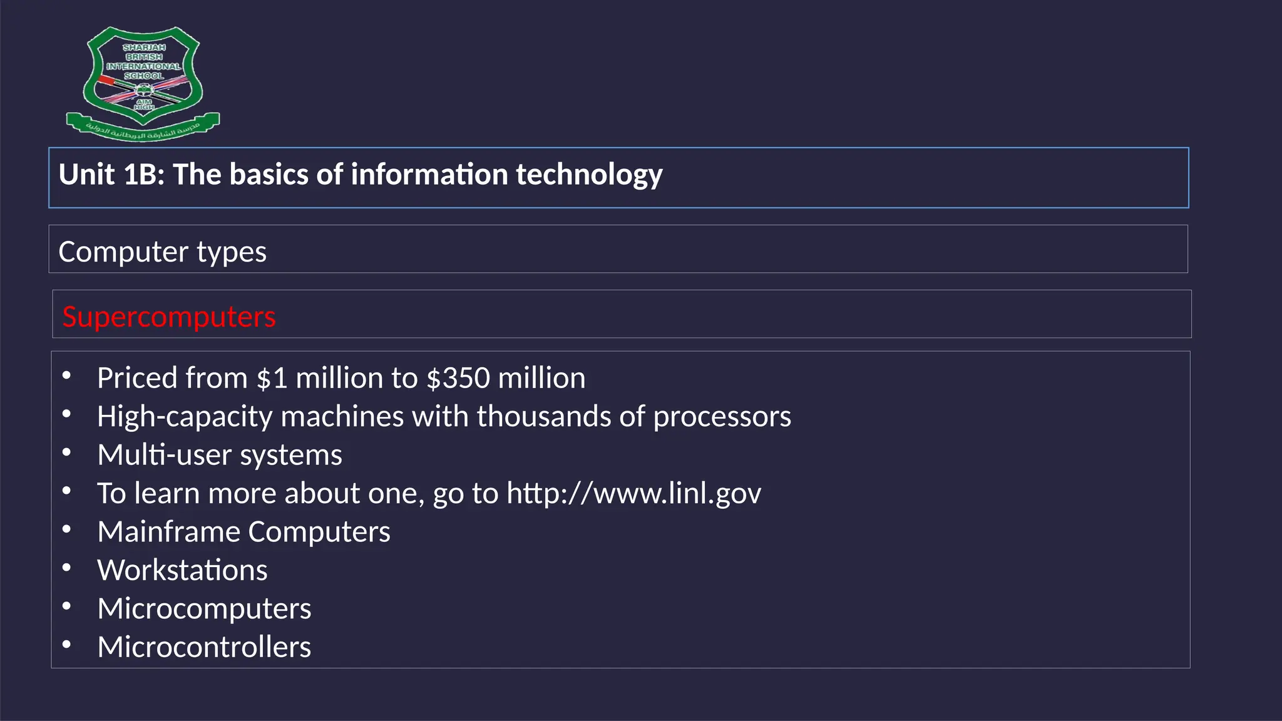Image resolution: width=1282 pixels, height=721 pixels.
Task: Select the Microcomputers list item
Action: click(x=204, y=609)
